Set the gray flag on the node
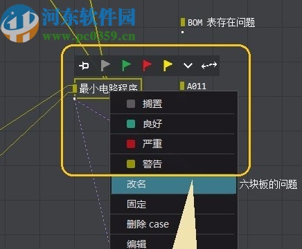Image resolution: width=302 pixels, height=249 pixels. (x=105, y=66)
